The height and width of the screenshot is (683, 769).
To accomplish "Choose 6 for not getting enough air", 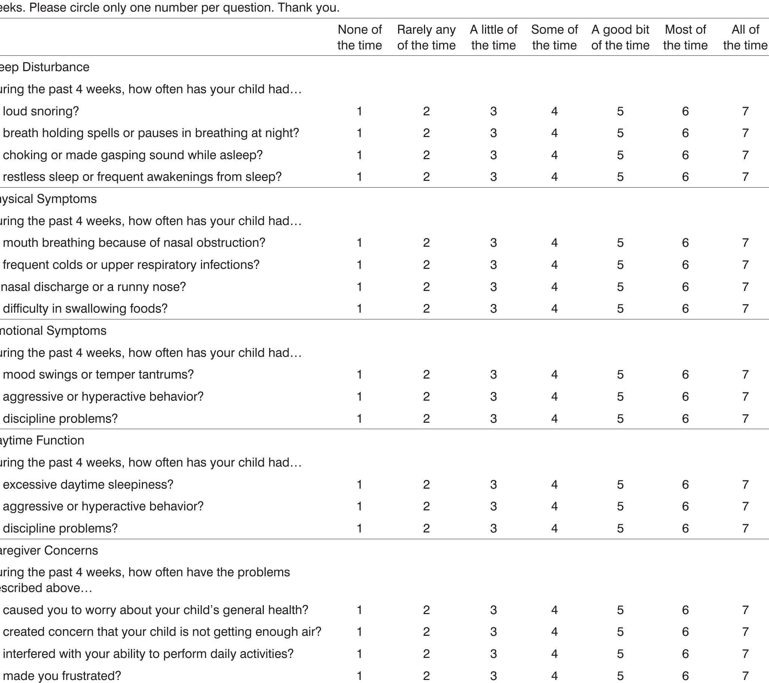I will [685, 632].
